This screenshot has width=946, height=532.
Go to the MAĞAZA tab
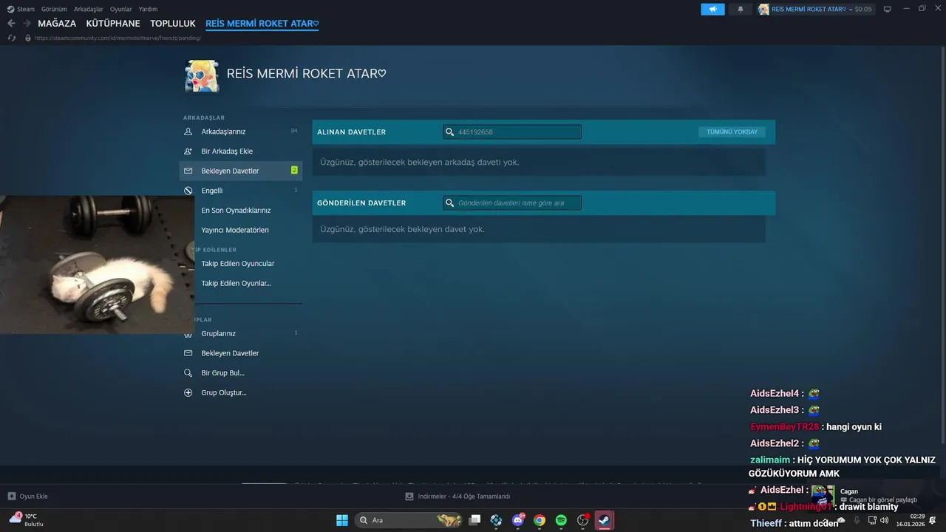click(x=57, y=24)
